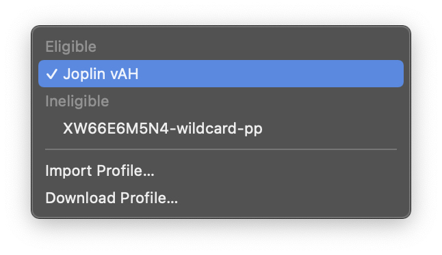Click the word "Download" in the menu
Image resolution: width=442 pixels, height=255 pixels.
(81, 198)
